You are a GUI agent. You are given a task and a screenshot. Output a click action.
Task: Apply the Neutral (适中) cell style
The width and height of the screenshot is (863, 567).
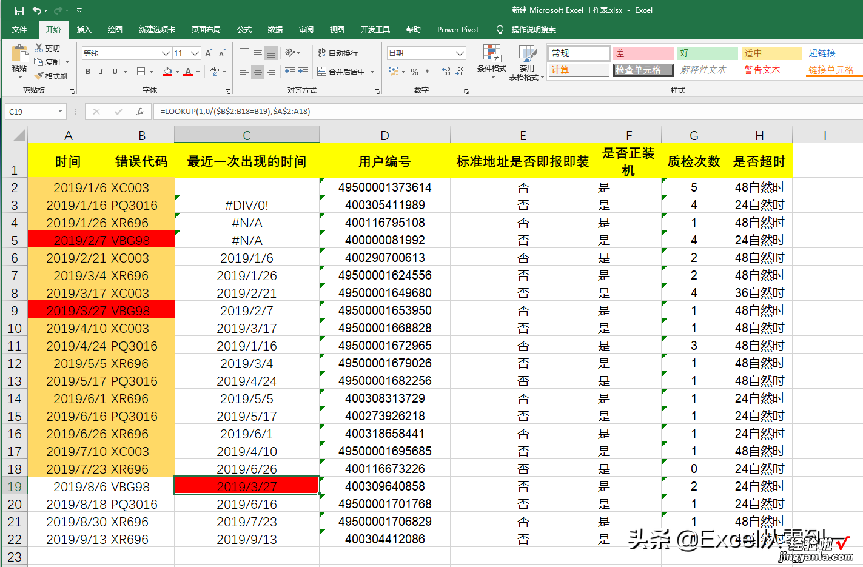[x=772, y=53]
